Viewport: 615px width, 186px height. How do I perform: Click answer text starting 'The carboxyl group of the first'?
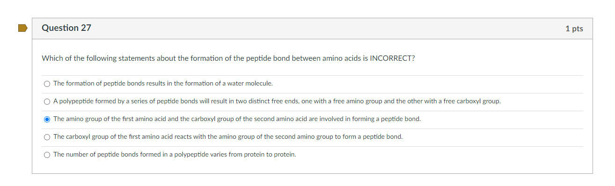tap(228, 137)
